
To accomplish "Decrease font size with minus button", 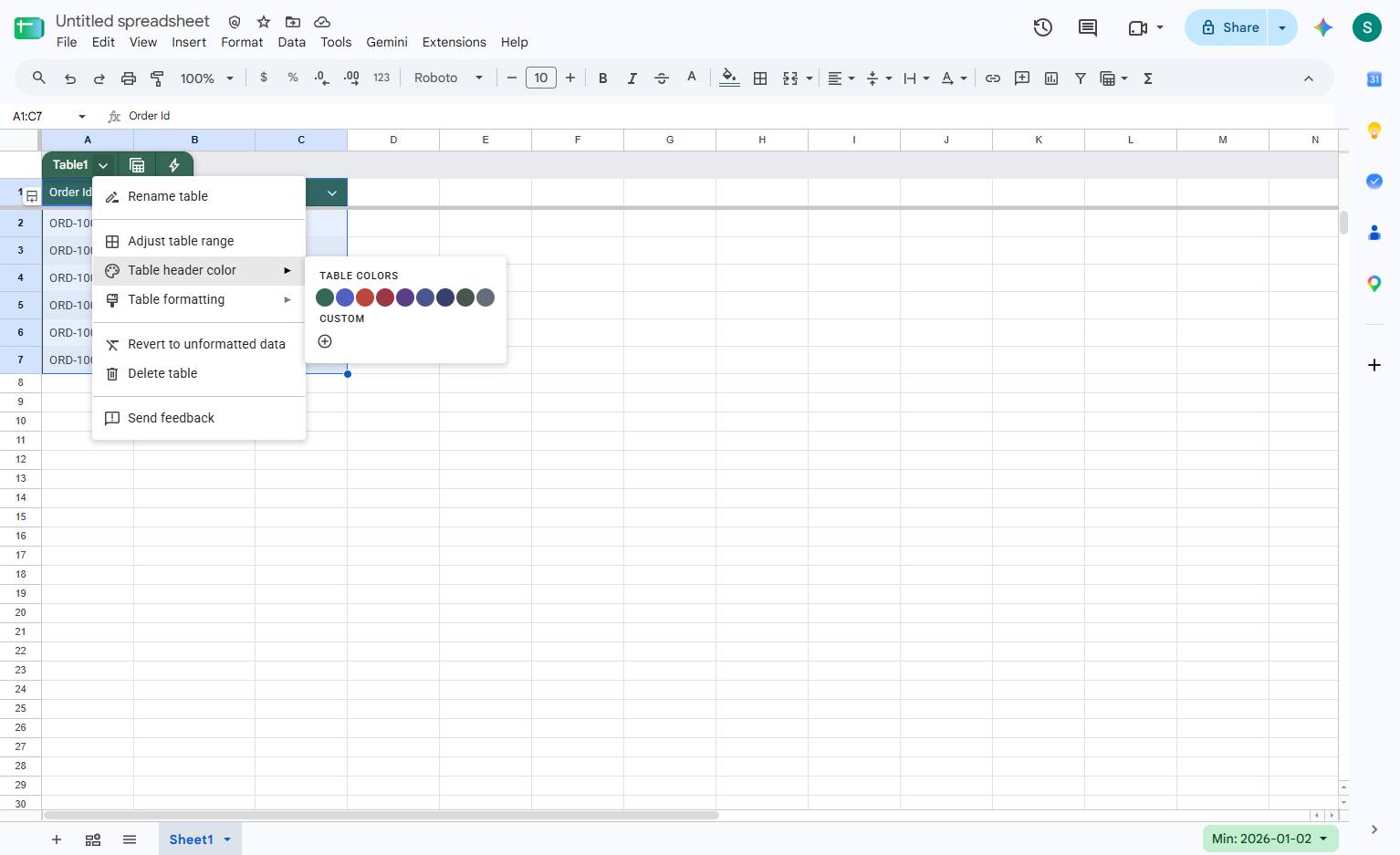I will [x=512, y=78].
